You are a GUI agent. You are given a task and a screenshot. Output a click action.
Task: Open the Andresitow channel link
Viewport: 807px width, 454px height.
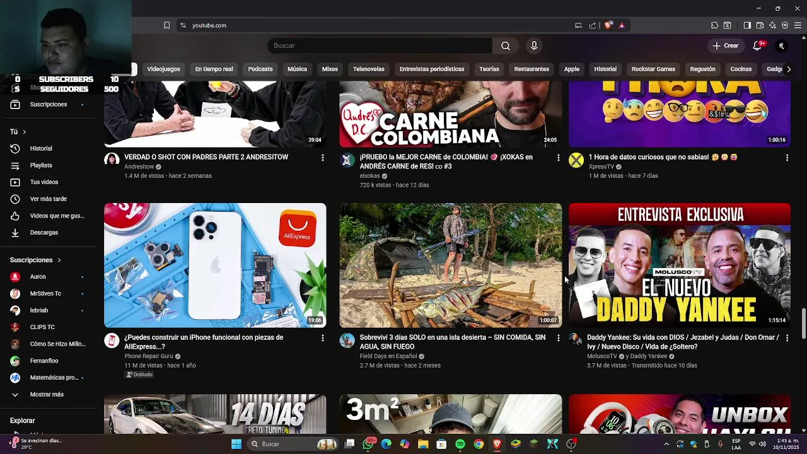tap(139, 167)
